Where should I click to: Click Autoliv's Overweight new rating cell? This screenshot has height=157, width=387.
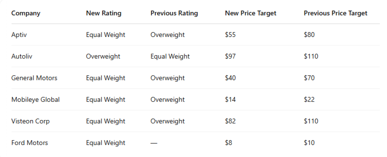click(103, 56)
